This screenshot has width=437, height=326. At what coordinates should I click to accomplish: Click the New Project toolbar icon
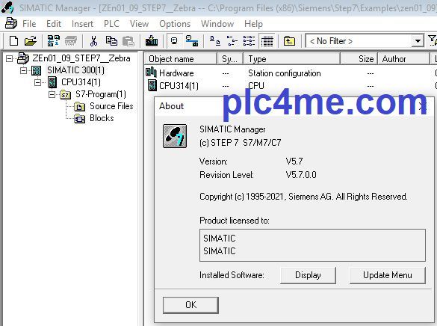point(13,41)
